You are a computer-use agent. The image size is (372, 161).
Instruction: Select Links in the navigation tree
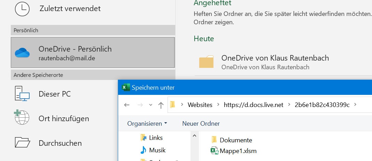coord(156,137)
